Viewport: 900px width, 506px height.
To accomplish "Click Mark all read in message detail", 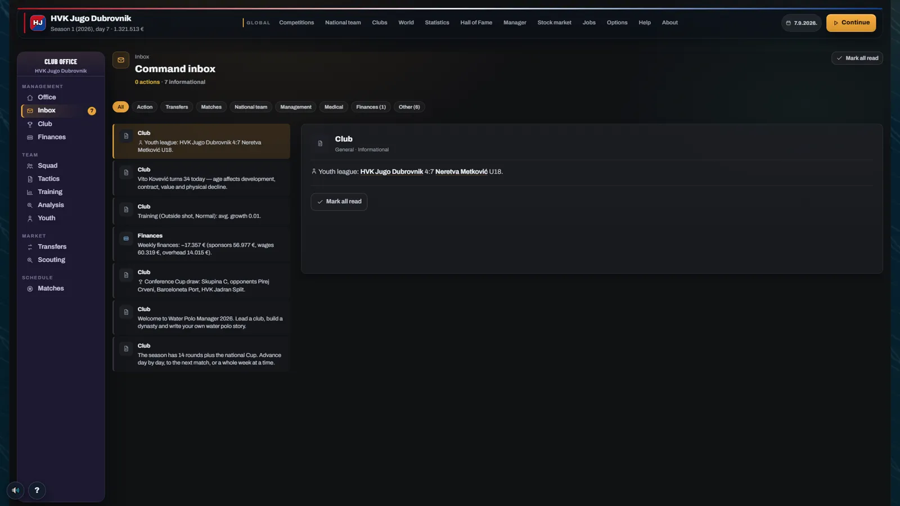I will click(x=339, y=202).
